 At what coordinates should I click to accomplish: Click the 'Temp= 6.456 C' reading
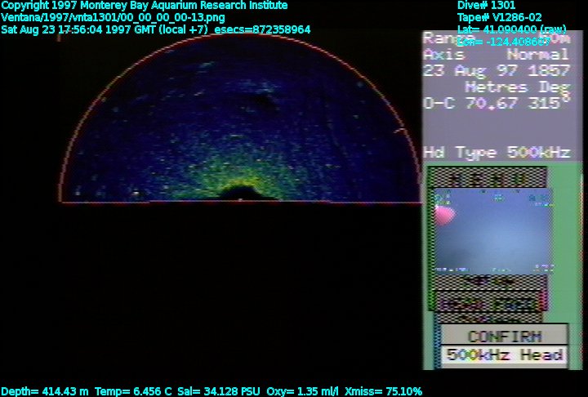133,391
